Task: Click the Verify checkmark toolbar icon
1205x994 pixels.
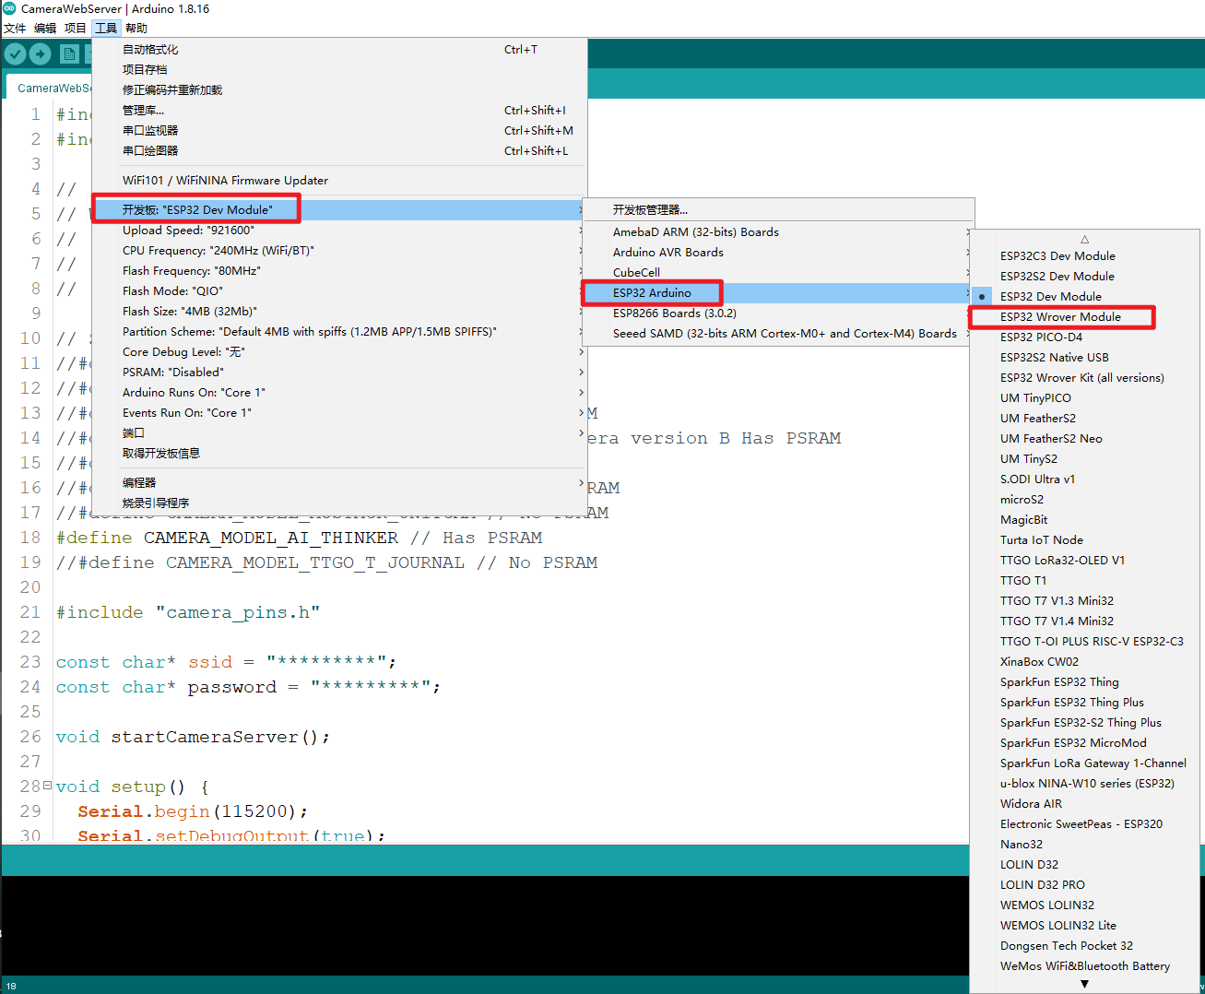Action: [x=15, y=54]
